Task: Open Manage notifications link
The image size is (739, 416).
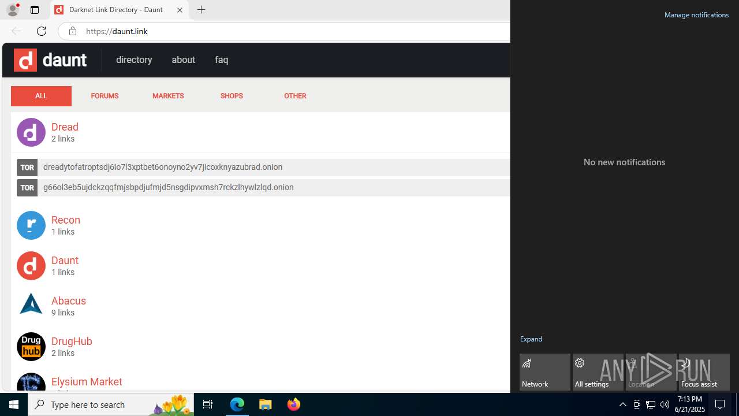Action: (696, 15)
